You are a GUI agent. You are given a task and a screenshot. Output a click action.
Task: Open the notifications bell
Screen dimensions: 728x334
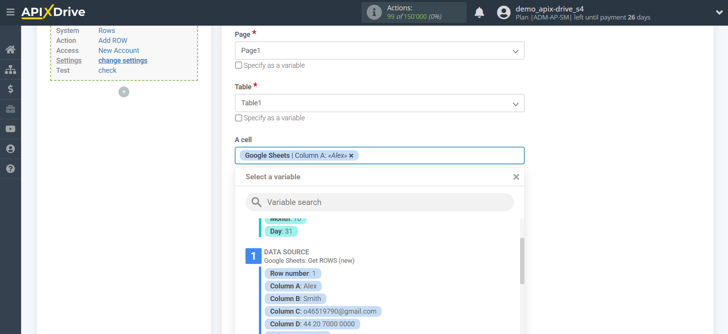[x=479, y=12]
